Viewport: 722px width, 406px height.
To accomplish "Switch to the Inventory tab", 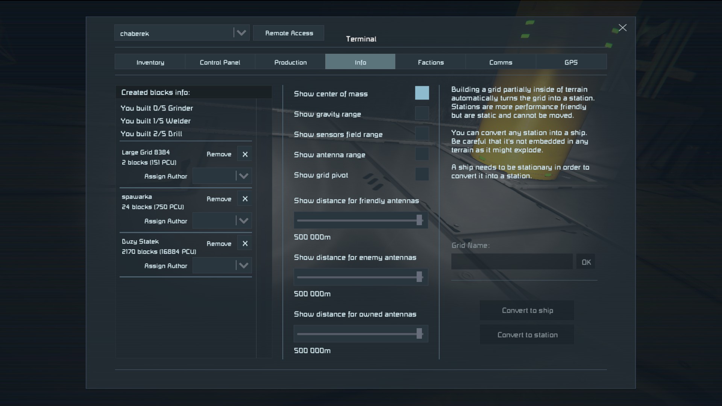I will (150, 62).
